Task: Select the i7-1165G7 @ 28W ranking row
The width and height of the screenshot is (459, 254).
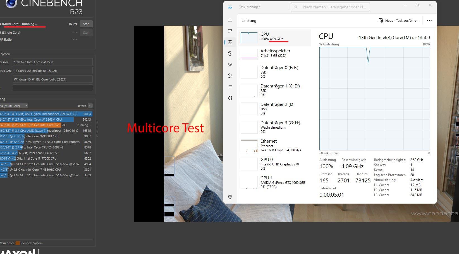Action: pyautogui.click(x=46, y=164)
